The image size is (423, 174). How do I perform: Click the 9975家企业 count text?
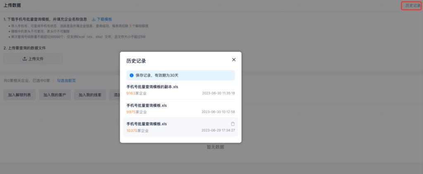[x=136, y=112]
